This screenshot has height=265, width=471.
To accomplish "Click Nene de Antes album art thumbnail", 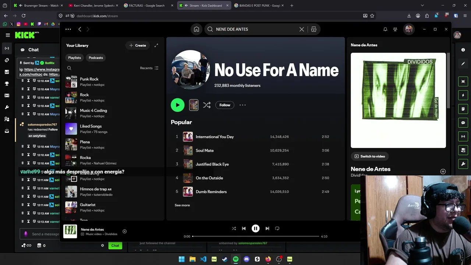I will 398,100.
